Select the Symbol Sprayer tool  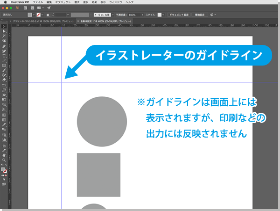(x=4, y=135)
